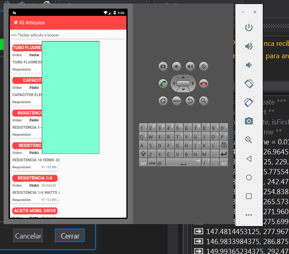Click the number 1 key on keyboard
The height and width of the screenshot is (254, 289).
[143, 128]
